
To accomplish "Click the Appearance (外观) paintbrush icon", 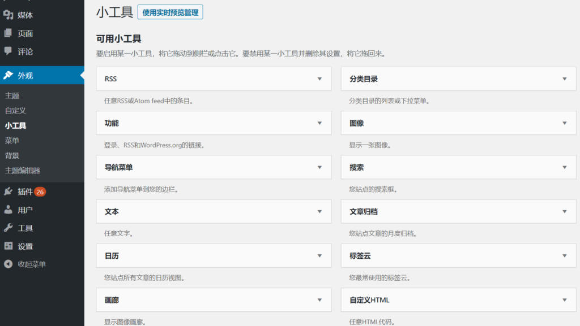I will (x=8, y=75).
